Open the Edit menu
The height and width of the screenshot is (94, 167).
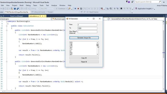pyautogui.click(x=2, y=5)
